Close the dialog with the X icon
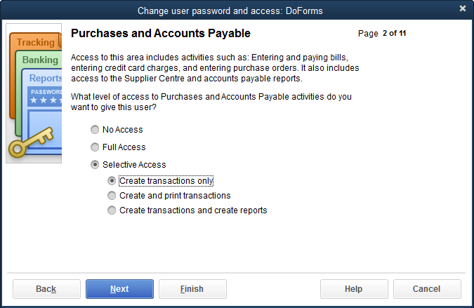Viewport: 474px width, 308px height. point(463,9)
